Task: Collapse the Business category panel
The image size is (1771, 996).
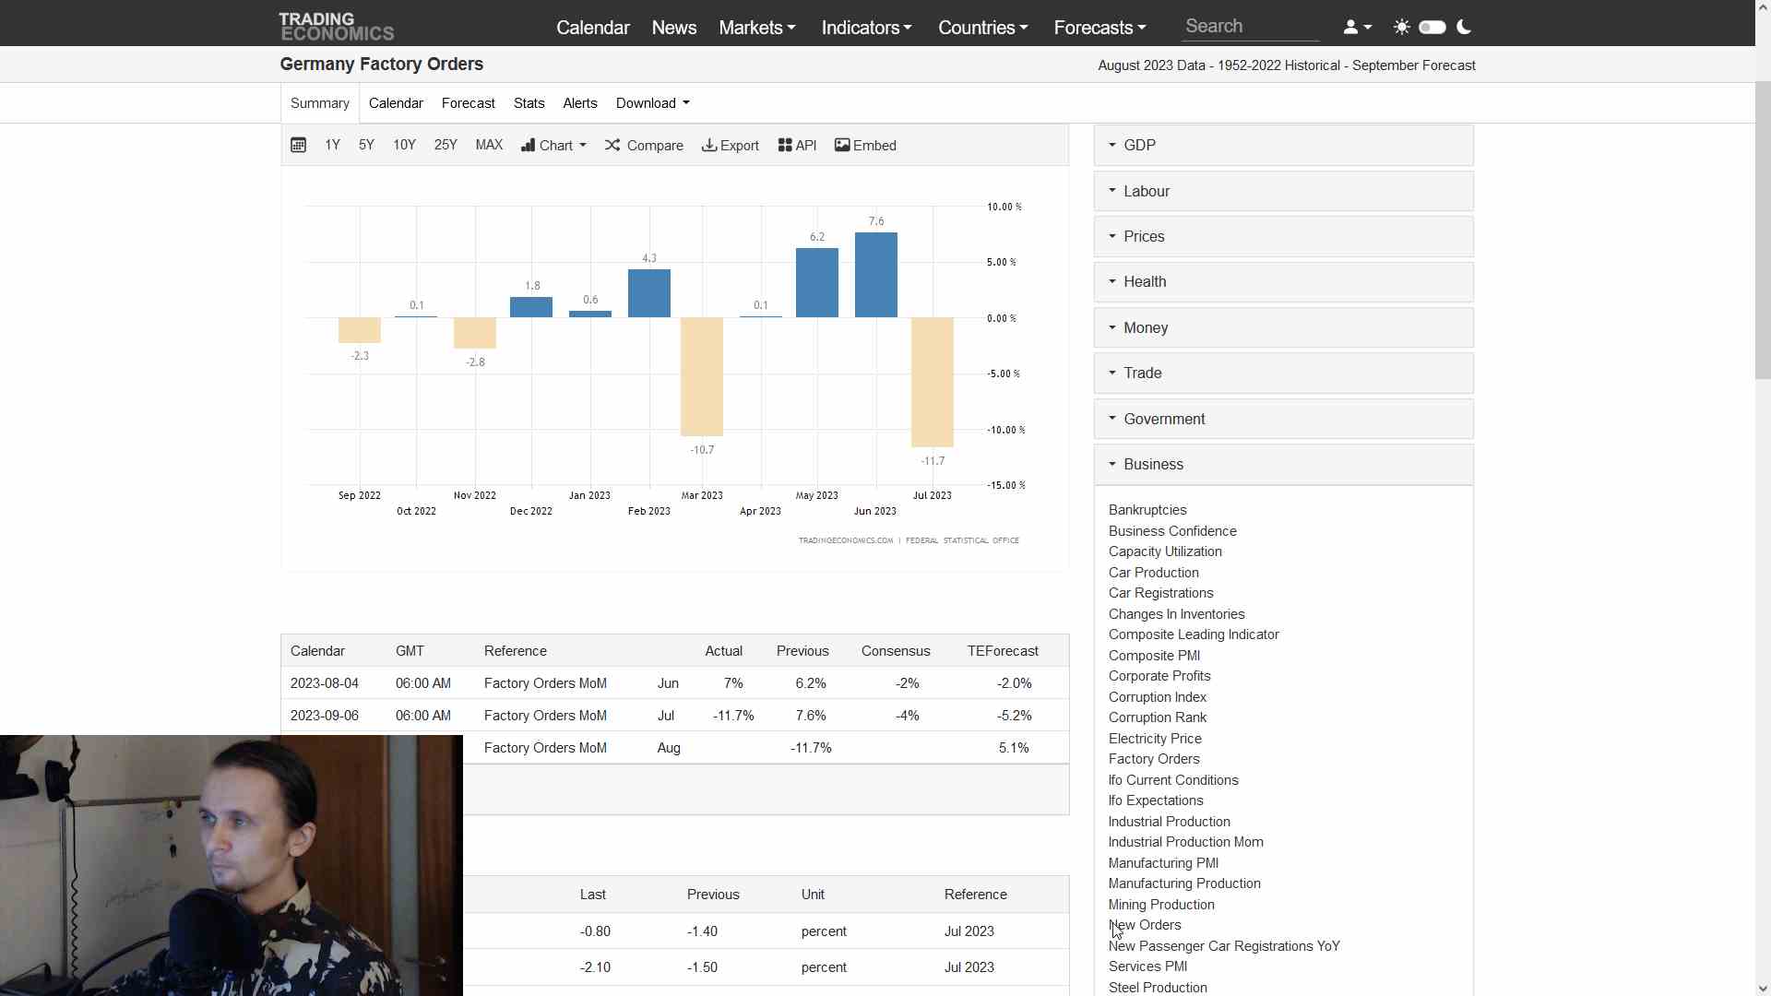Action: (x=1283, y=464)
